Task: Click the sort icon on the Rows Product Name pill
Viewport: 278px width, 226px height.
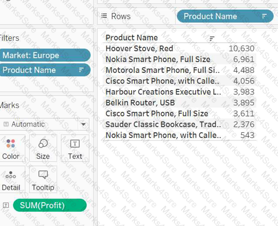Action: tap(264, 16)
